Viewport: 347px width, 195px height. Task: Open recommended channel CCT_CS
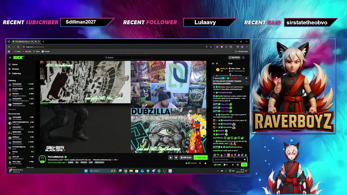pyautogui.click(x=21, y=158)
